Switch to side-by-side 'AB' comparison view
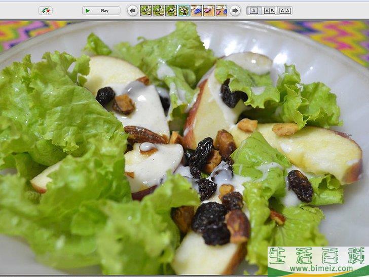The image size is (369, 277). click(x=269, y=11)
